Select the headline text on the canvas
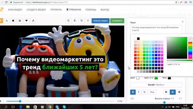 tap(60, 63)
